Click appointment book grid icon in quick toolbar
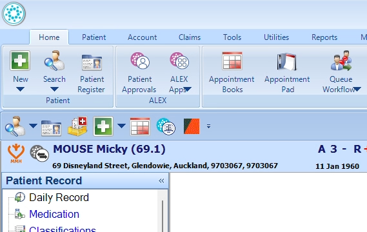Screen dimensions: 367x232 click(x=140, y=126)
